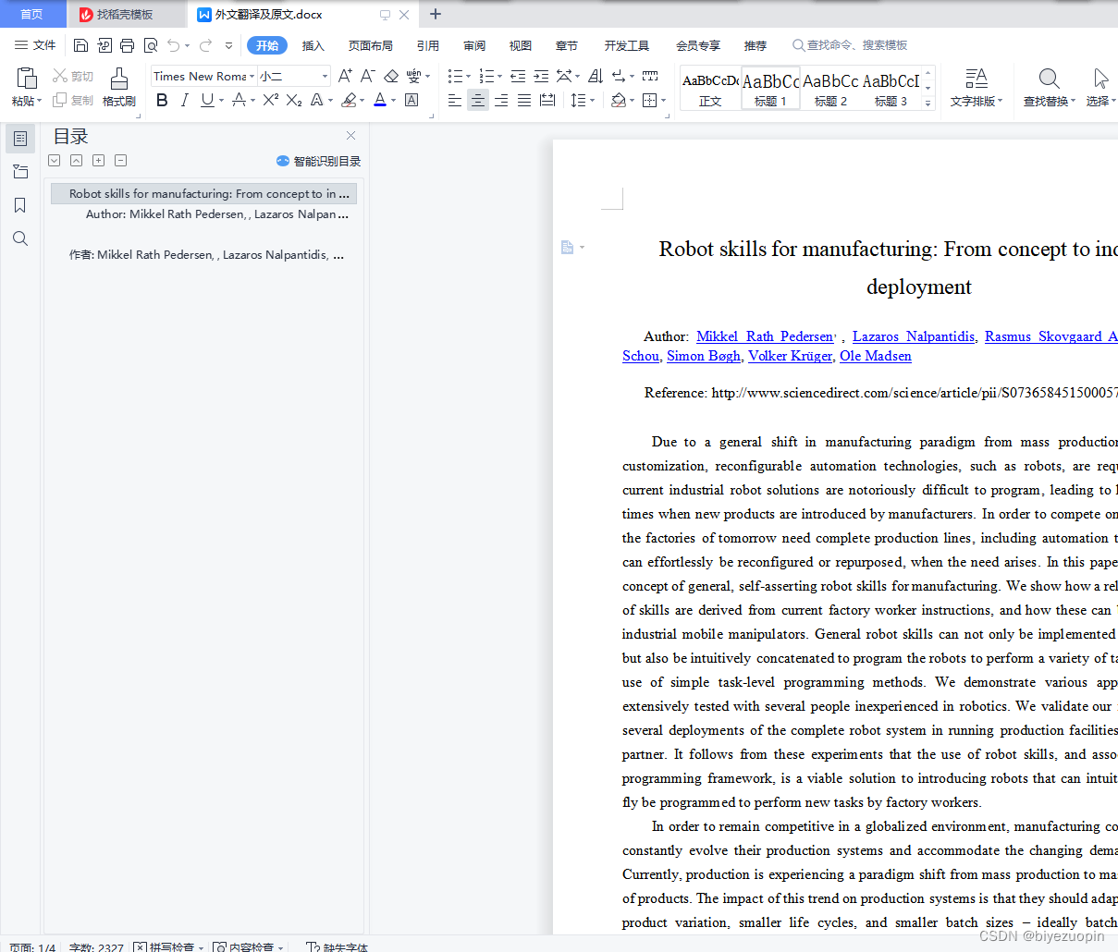Image resolution: width=1118 pixels, height=952 pixels.
Task: Open Print Preview icon
Action: pos(150,45)
